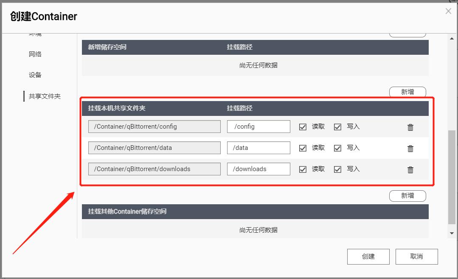
Task: Click the /downloads mount path input field
Action: [258, 169]
